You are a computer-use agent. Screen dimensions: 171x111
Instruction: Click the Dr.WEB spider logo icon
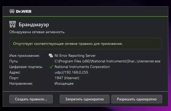pos(12,11)
